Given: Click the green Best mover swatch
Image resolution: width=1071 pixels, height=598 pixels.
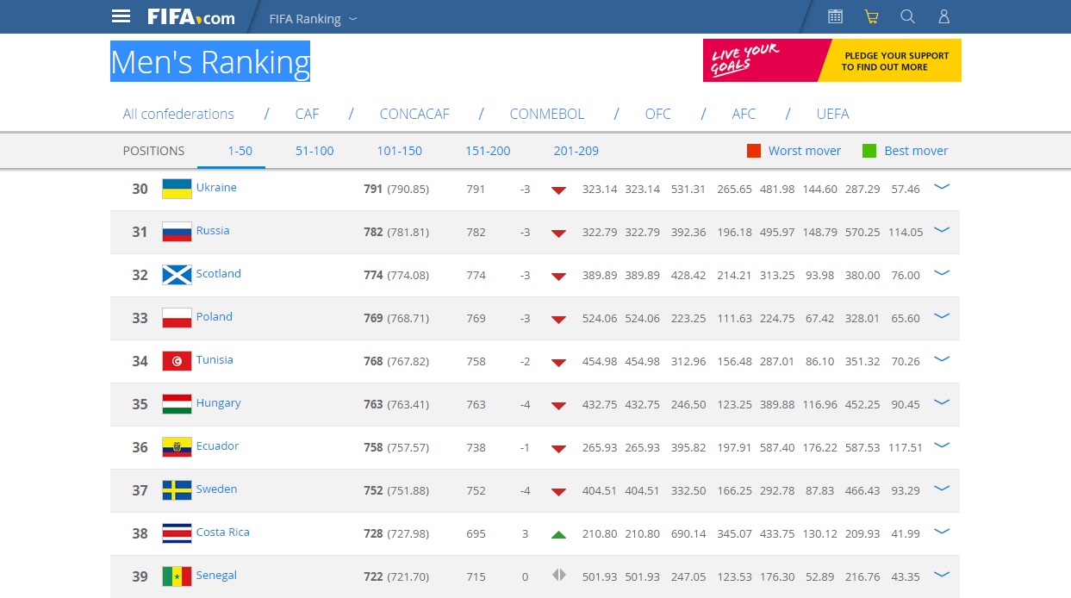Looking at the screenshot, I should 869,151.
